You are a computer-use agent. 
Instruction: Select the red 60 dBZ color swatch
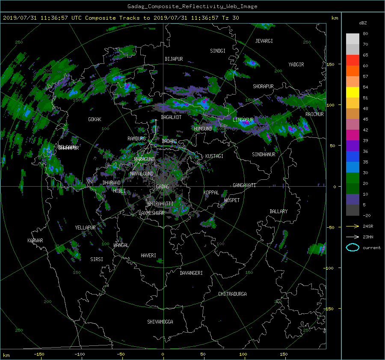352,60
